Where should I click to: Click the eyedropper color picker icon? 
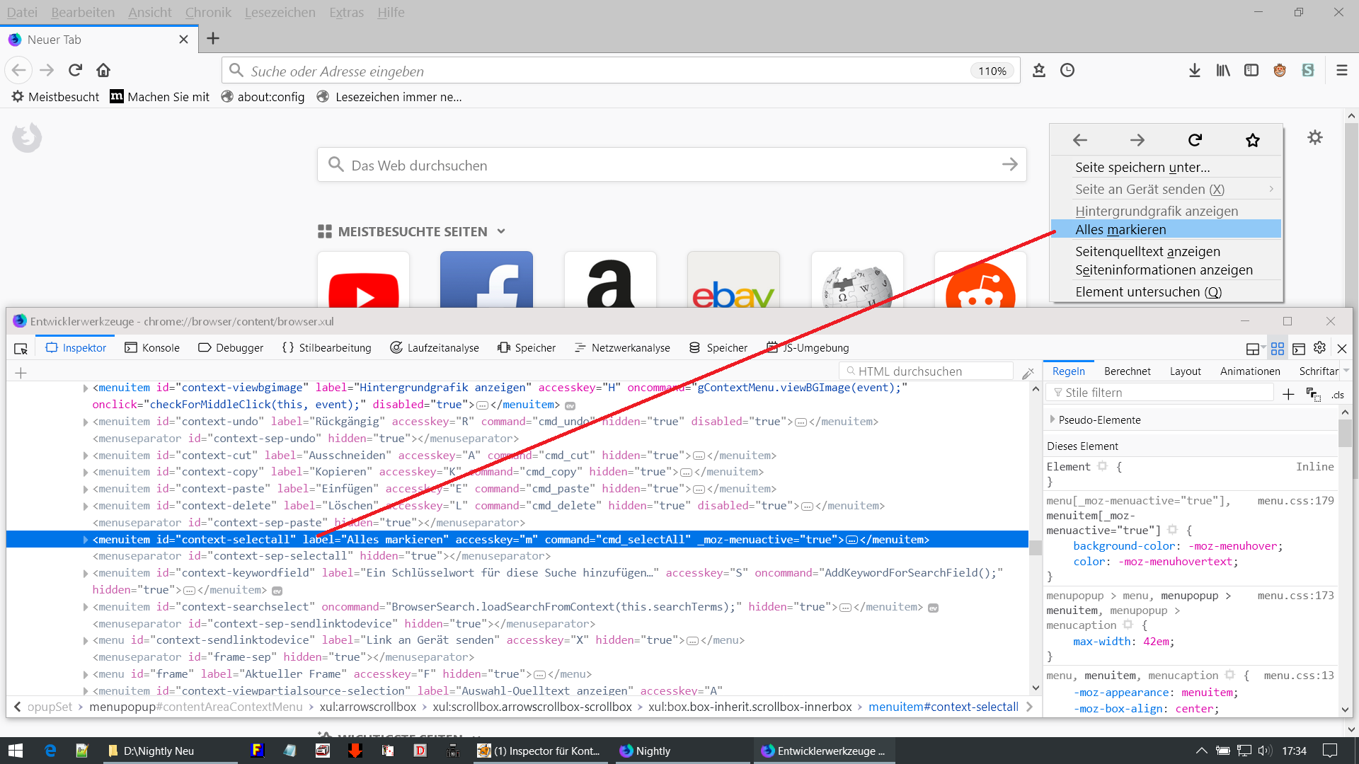point(1028,373)
